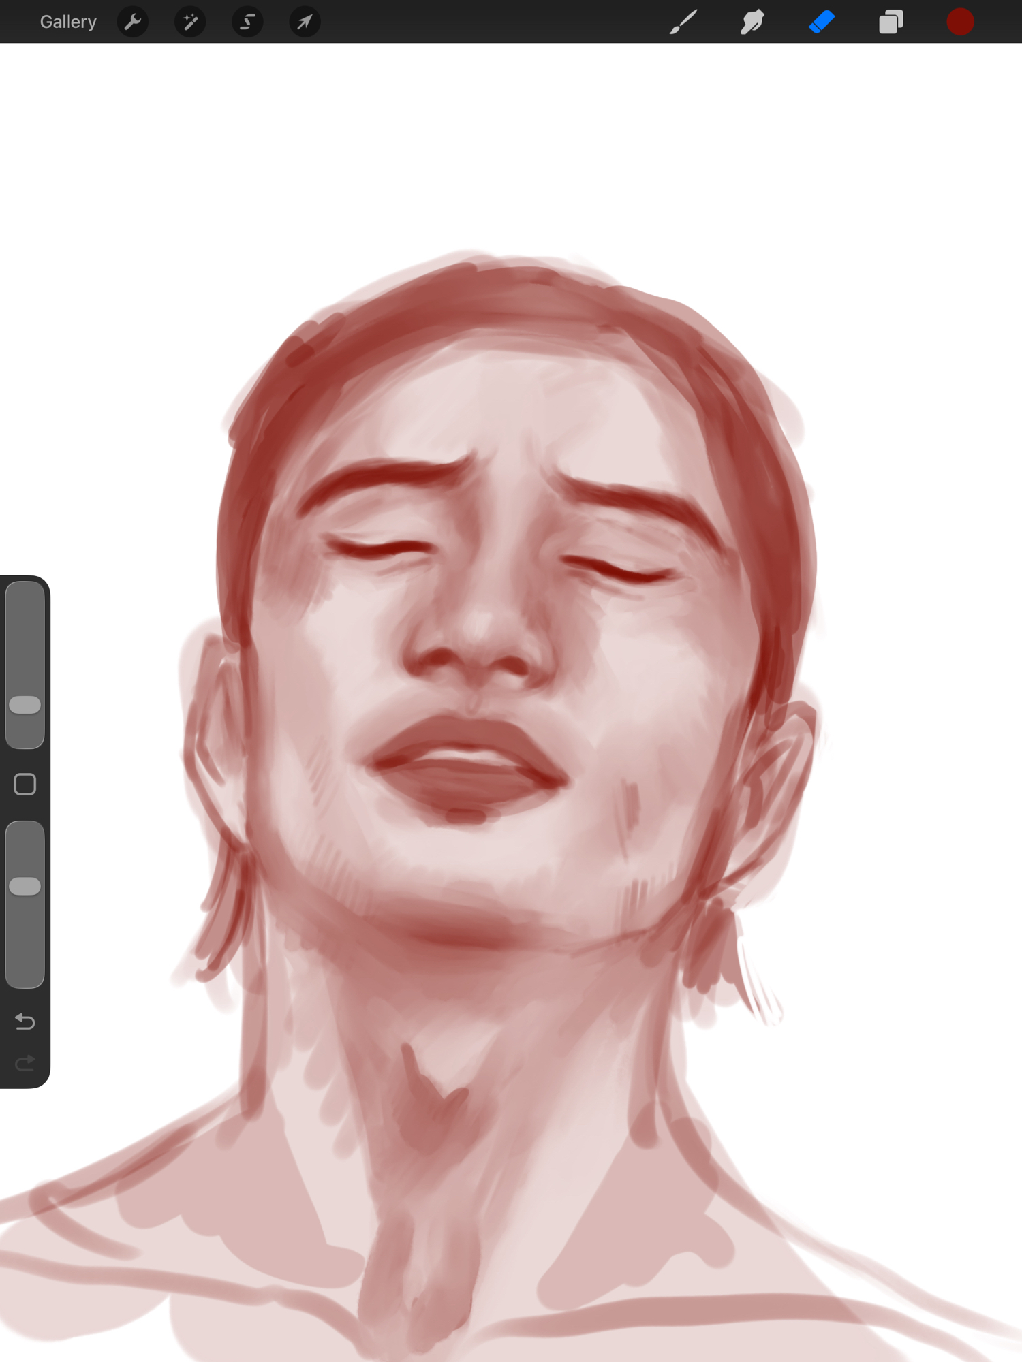Toggle the square Modify button
Screen dimensions: 1022x1362
pos(25,785)
